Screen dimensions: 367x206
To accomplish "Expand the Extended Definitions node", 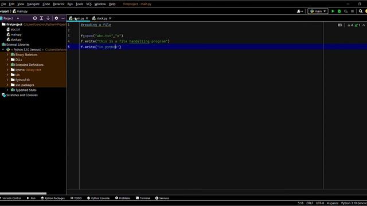I will tap(7, 65).
